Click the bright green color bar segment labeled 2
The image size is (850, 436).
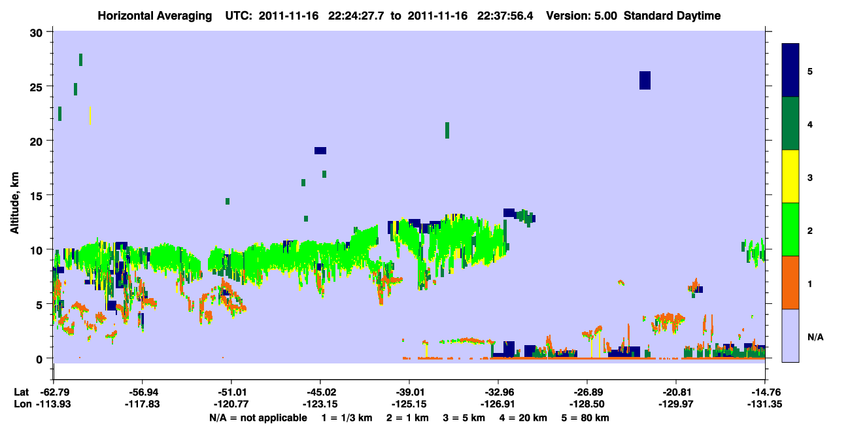[x=790, y=229]
